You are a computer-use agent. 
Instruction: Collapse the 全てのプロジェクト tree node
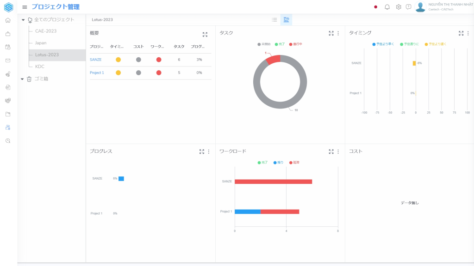[23, 20]
